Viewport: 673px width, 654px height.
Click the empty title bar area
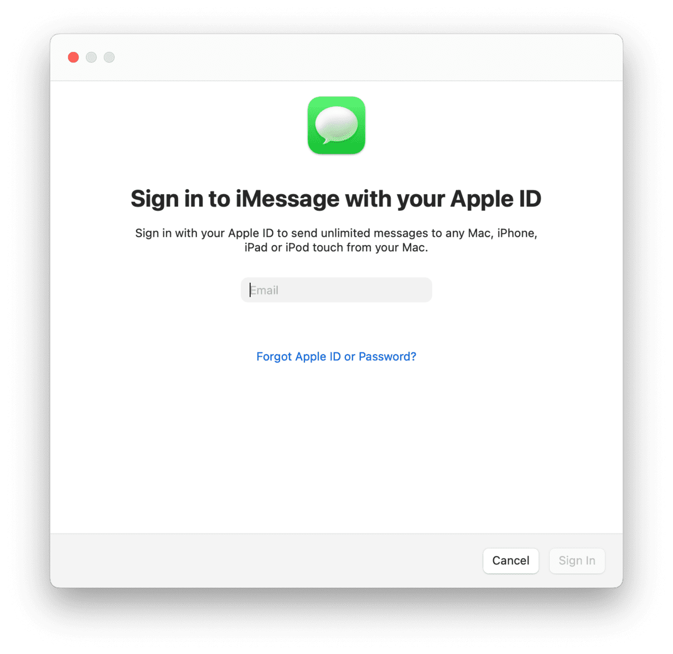(365, 57)
